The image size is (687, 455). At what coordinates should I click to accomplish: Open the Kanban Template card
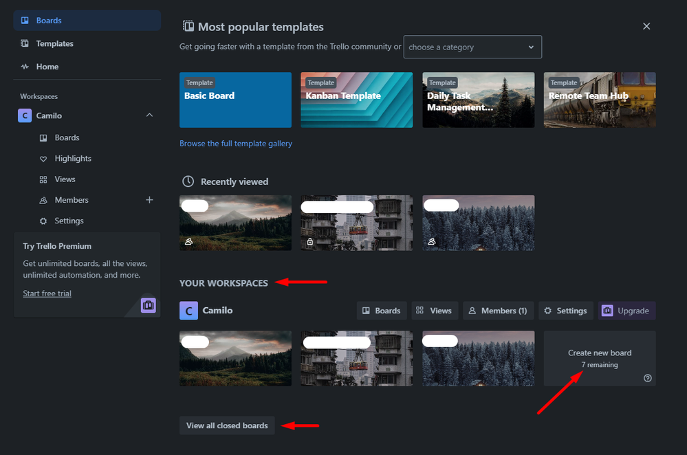pyautogui.click(x=357, y=100)
